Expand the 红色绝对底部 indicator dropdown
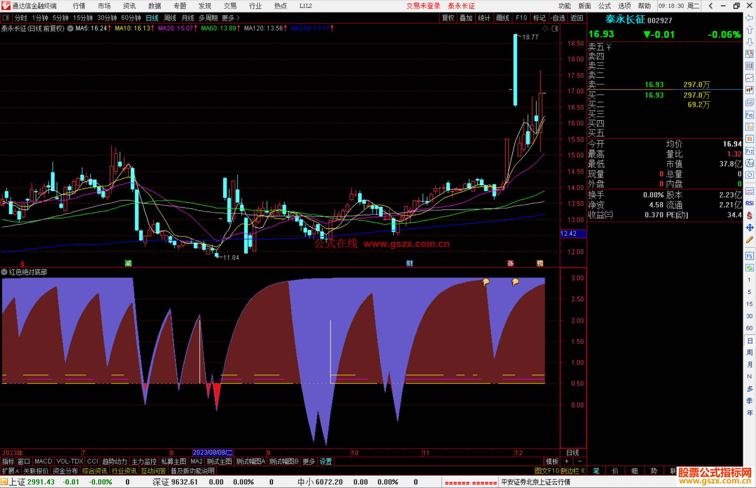This screenshot has width=756, height=488. tap(5, 272)
